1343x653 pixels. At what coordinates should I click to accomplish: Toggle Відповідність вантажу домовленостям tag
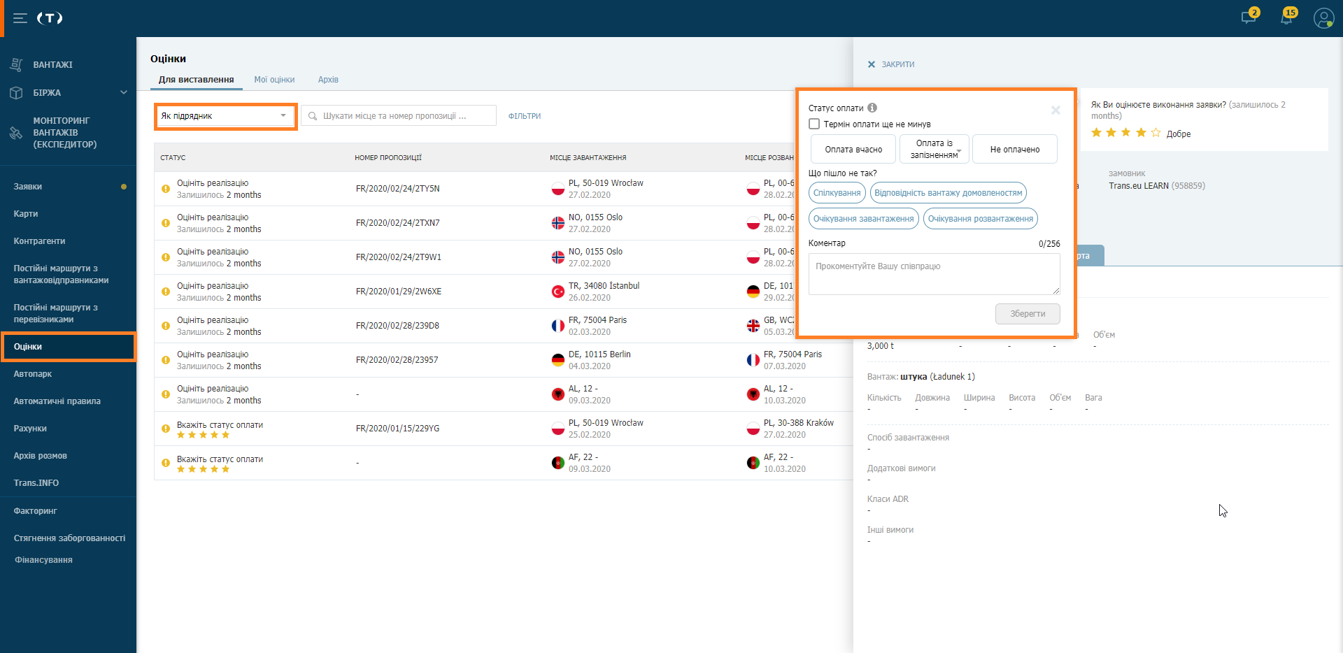(948, 193)
